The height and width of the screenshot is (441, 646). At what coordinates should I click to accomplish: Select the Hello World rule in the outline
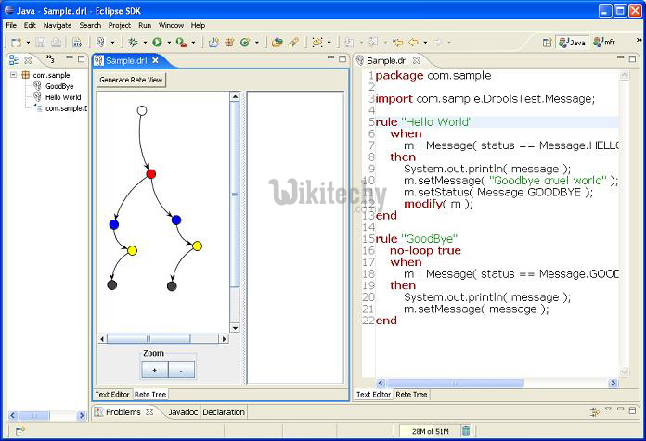[x=63, y=97]
